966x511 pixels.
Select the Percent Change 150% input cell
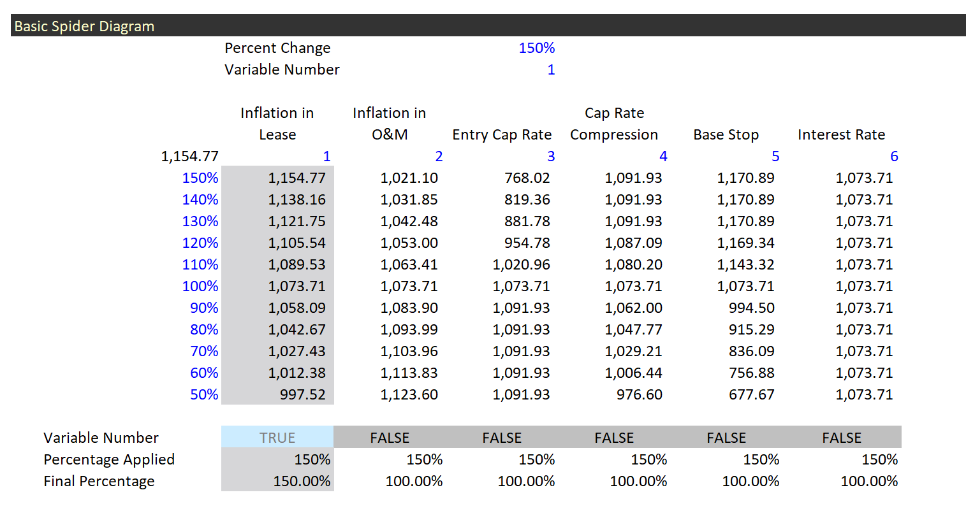coord(536,48)
